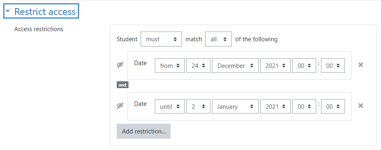This screenshot has width=381, height=150.
Task: Open second row's minute dropdown
Action: (333, 106)
